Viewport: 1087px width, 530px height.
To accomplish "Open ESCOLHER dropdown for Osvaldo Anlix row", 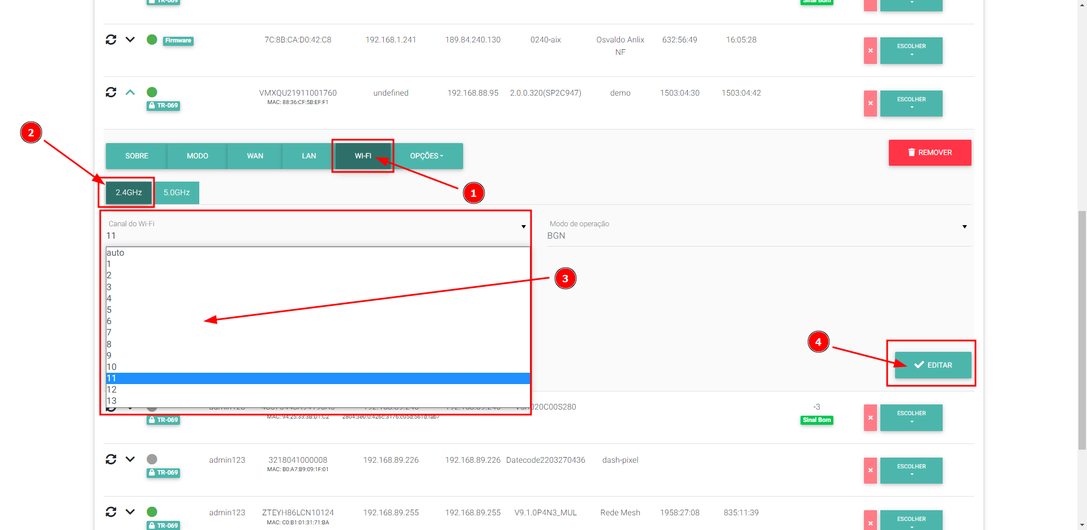I will (911, 50).
